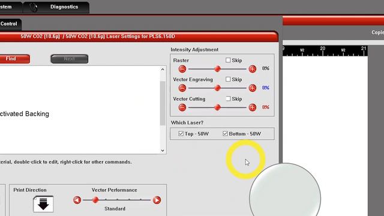The image size is (384, 216).
Task: Click the Vector Engraving 0% value
Action: [x=266, y=88]
